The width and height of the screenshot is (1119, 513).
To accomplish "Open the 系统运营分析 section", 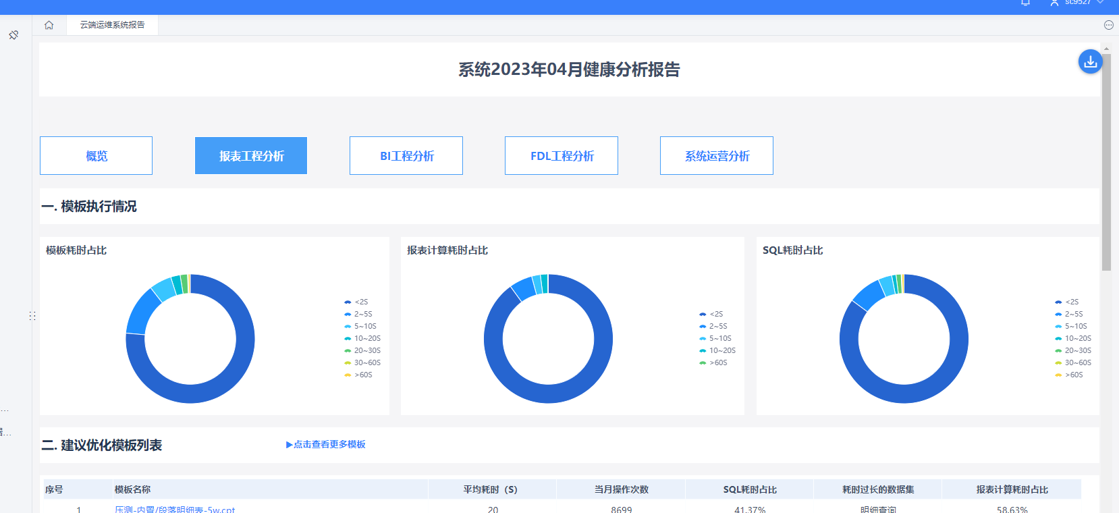I will pos(717,156).
